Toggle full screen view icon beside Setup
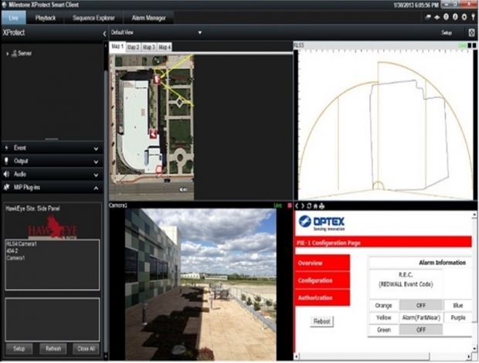The height and width of the screenshot is (363, 479). click(471, 32)
